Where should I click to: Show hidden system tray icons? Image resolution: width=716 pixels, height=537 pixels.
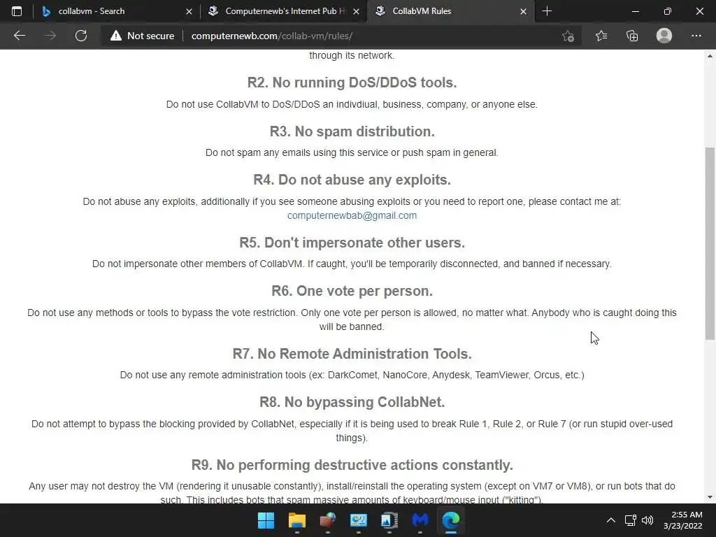pos(610,520)
